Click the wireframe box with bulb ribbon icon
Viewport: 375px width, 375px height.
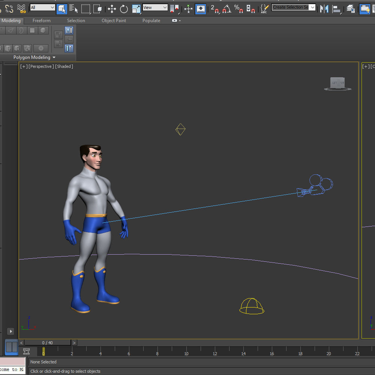point(27,48)
